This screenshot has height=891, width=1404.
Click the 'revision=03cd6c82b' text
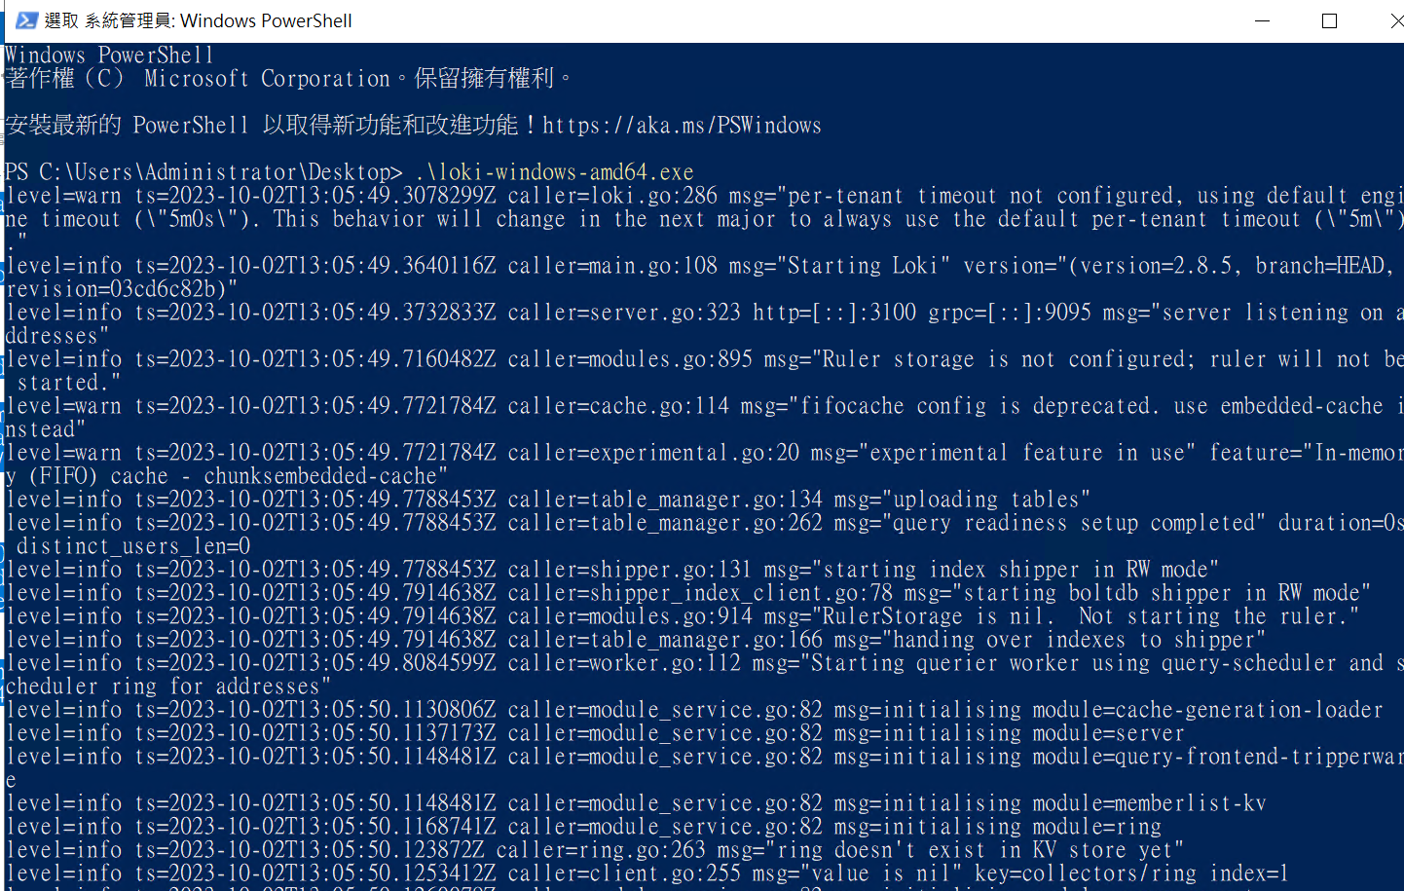(x=117, y=289)
